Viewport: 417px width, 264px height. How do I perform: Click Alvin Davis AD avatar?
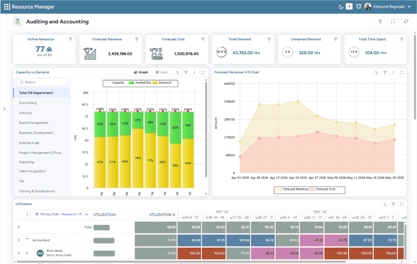40,253
